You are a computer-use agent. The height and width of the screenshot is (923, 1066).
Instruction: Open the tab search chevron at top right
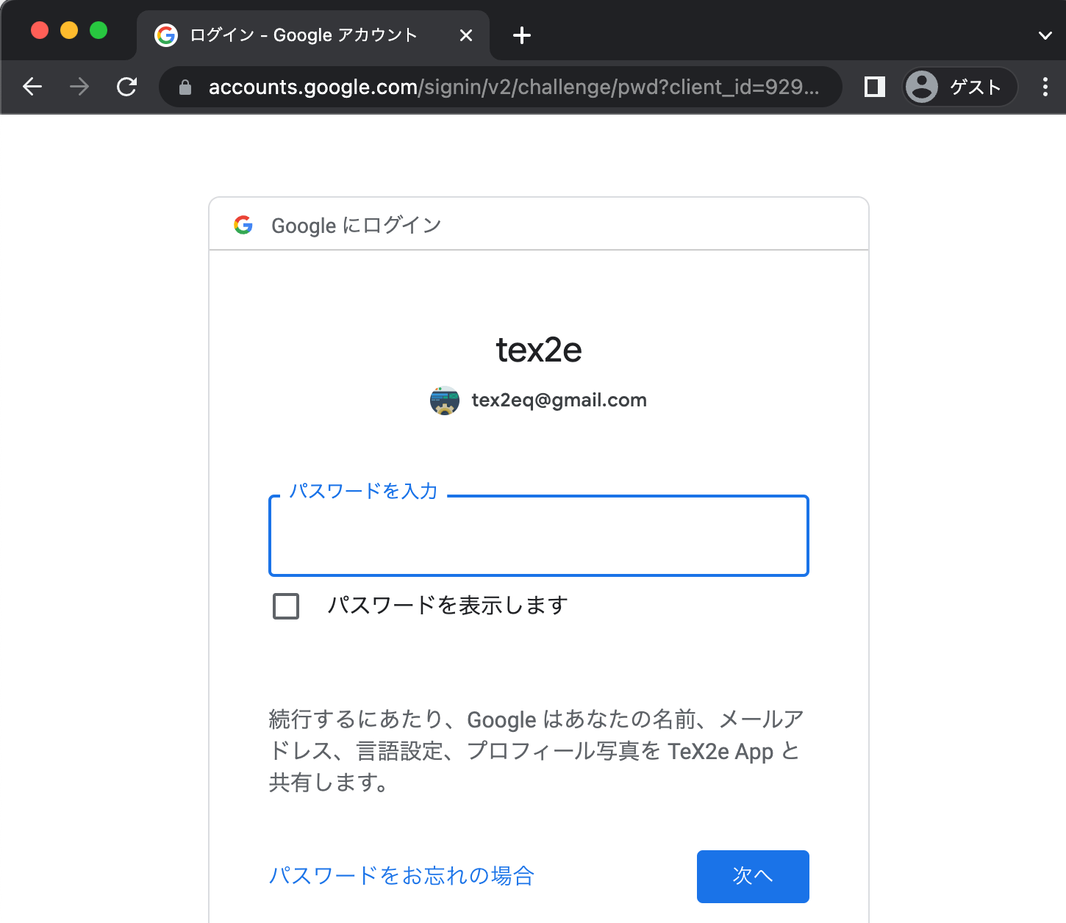(x=1044, y=35)
